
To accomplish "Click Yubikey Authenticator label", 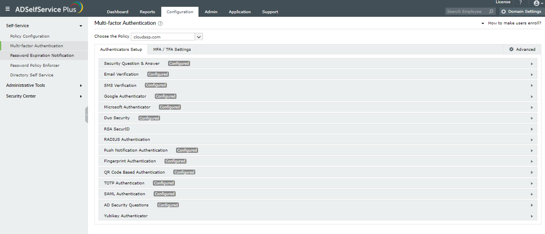I will (126, 216).
